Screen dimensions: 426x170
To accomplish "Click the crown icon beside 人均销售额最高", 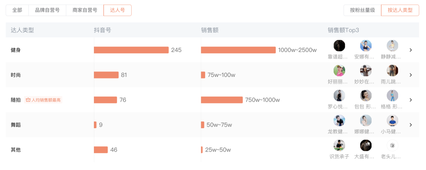I will coord(28,100).
